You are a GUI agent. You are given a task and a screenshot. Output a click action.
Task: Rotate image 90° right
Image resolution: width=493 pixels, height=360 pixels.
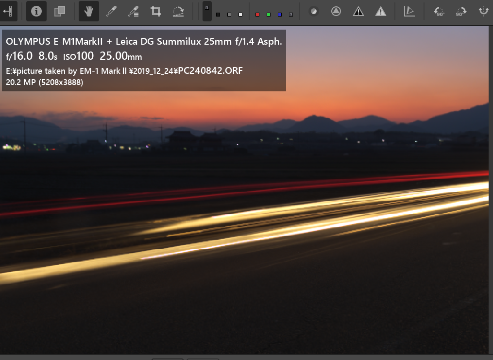coord(461,11)
